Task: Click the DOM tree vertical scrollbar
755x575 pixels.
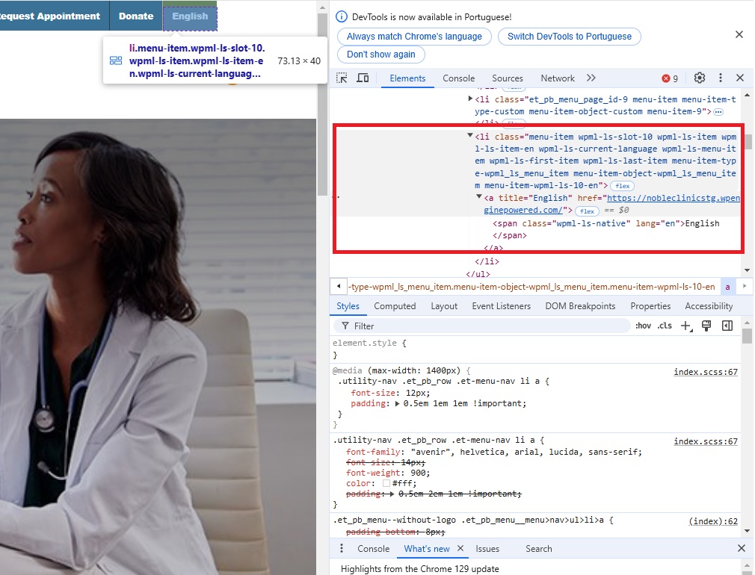Action: pyautogui.click(x=748, y=142)
